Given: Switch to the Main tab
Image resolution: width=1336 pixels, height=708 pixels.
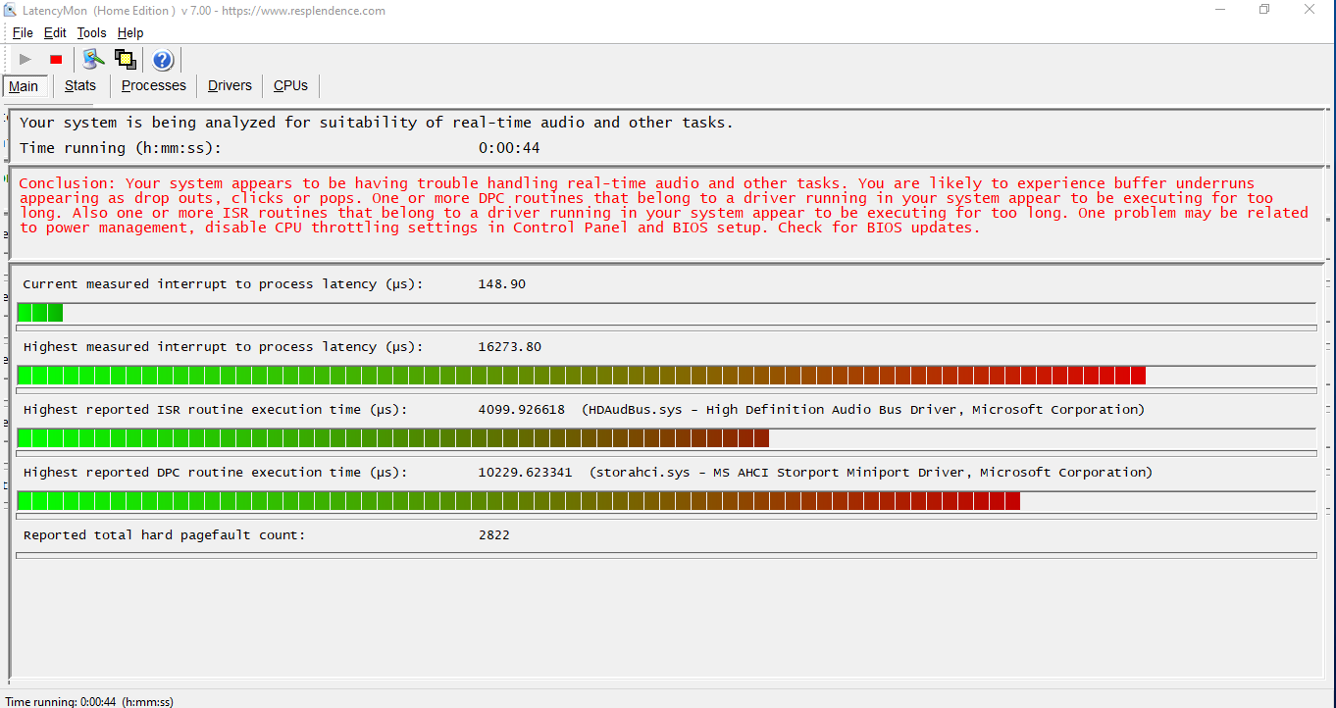Looking at the screenshot, I should click(24, 86).
